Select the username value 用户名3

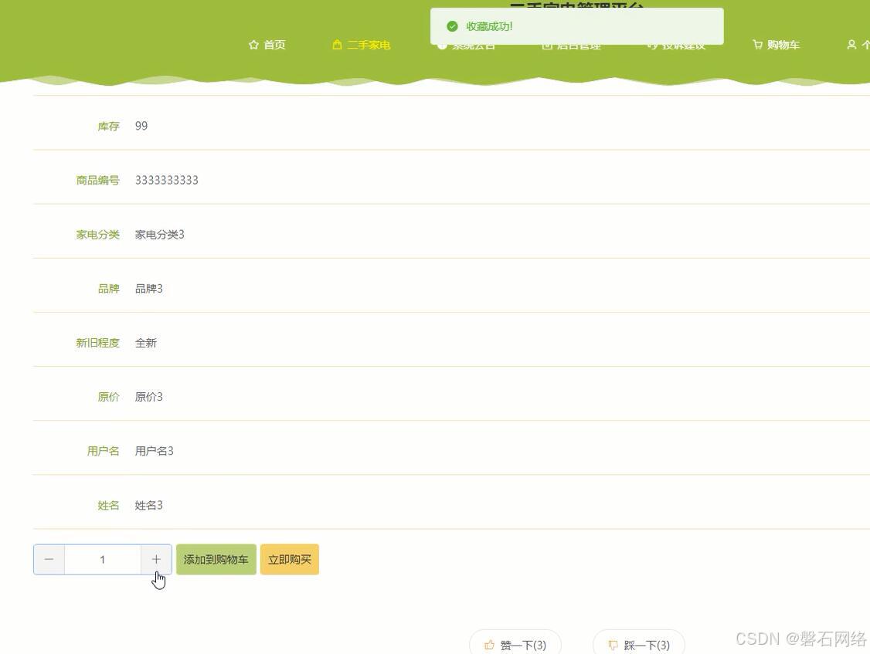[x=155, y=451]
